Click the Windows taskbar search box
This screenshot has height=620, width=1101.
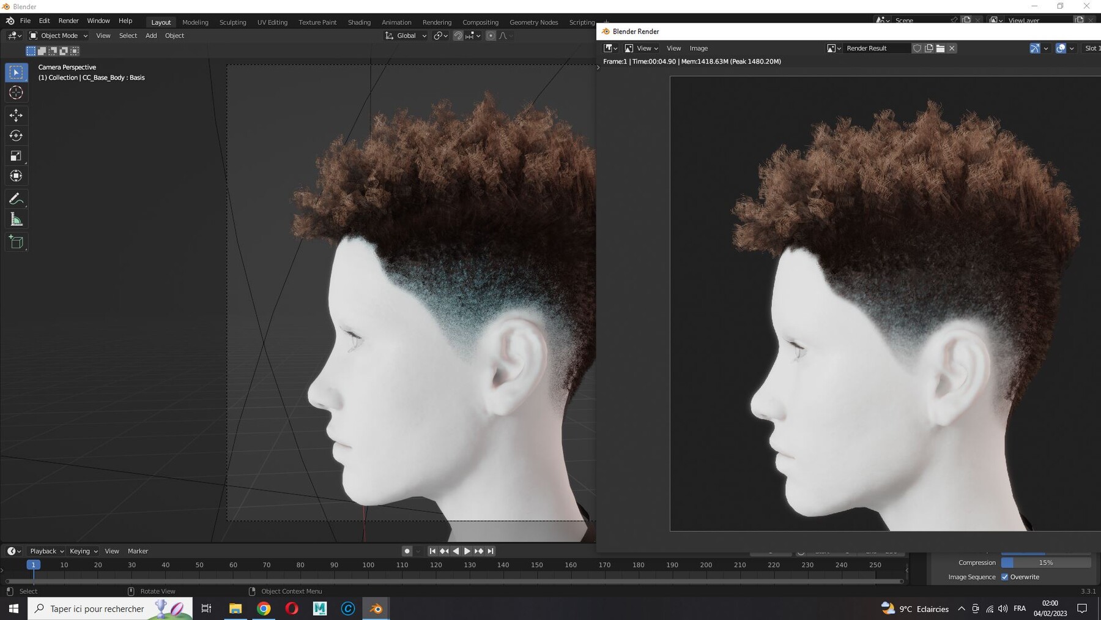point(110,608)
